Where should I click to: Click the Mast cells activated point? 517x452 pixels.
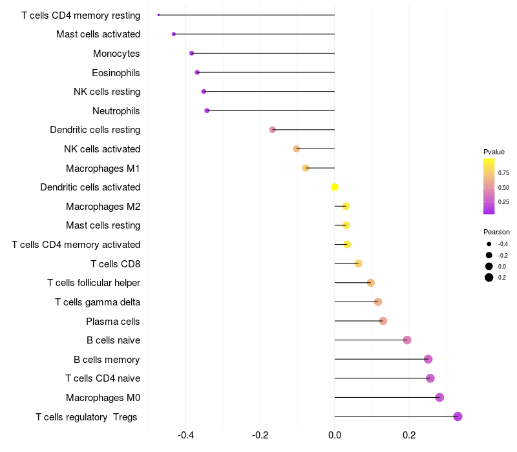[x=174, y=34]
